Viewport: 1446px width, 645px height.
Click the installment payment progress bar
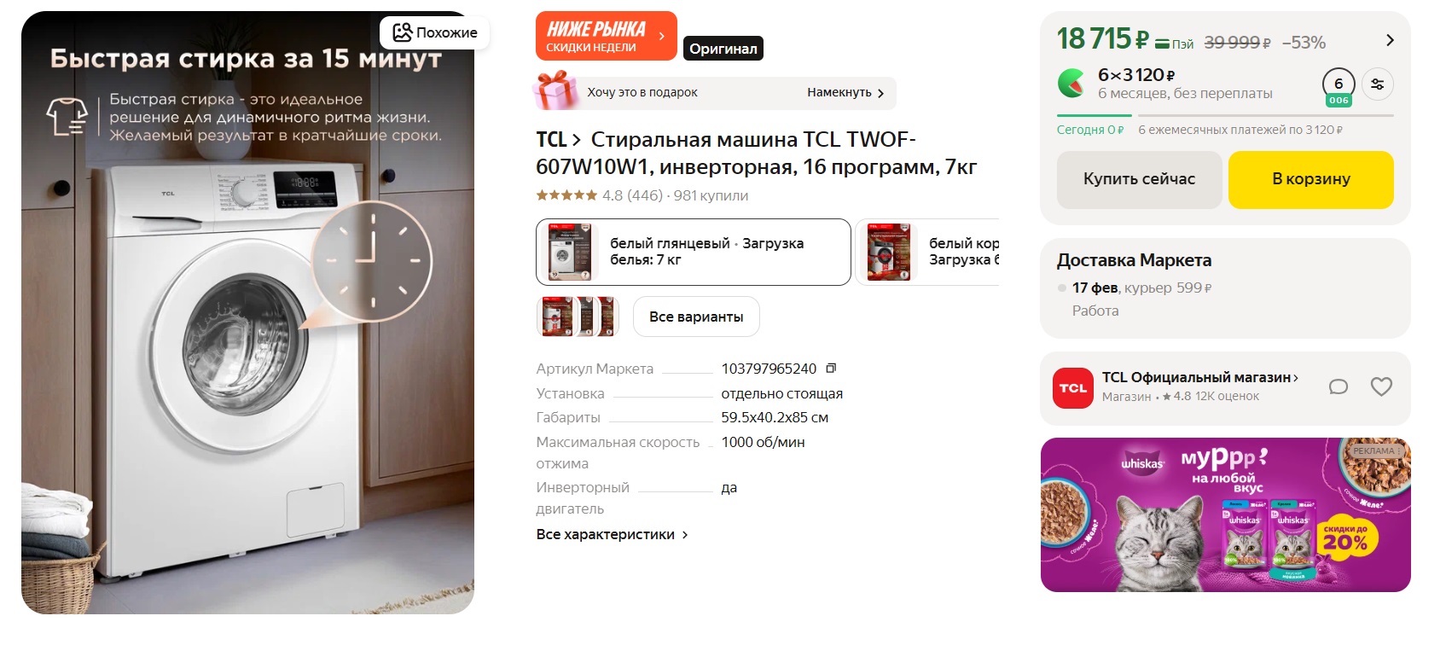(x=1225, y=115)
